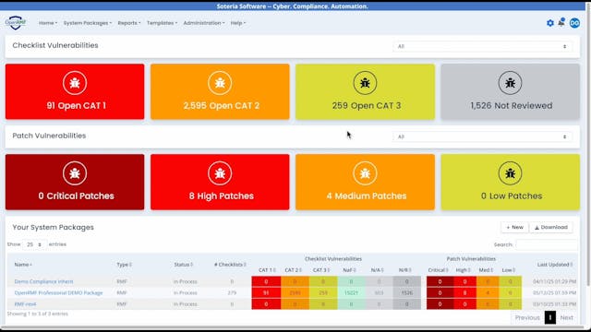Click the bug icon on the Low Patches card
591x332 pixels.
(x=510, y=173)
